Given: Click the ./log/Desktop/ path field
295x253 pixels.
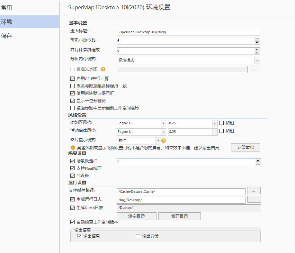Looking at the screenshot, I should (181, 200).
